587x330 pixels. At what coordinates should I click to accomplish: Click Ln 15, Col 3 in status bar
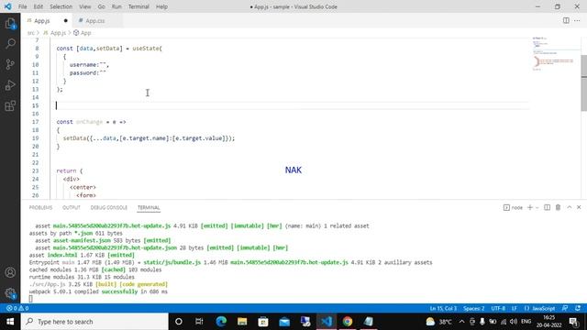pos(443,308)
